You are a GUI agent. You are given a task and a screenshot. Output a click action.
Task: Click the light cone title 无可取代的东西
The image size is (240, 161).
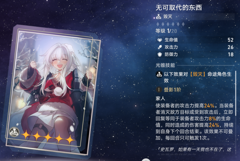pyautogui.click(x=179, y=8)
